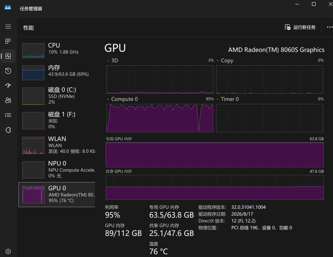The width and height of the screenshot is (333, 257).
Task: Click the 89/112 GB GPU memory value
Action: pyautogui.click(x=123, y=233)
